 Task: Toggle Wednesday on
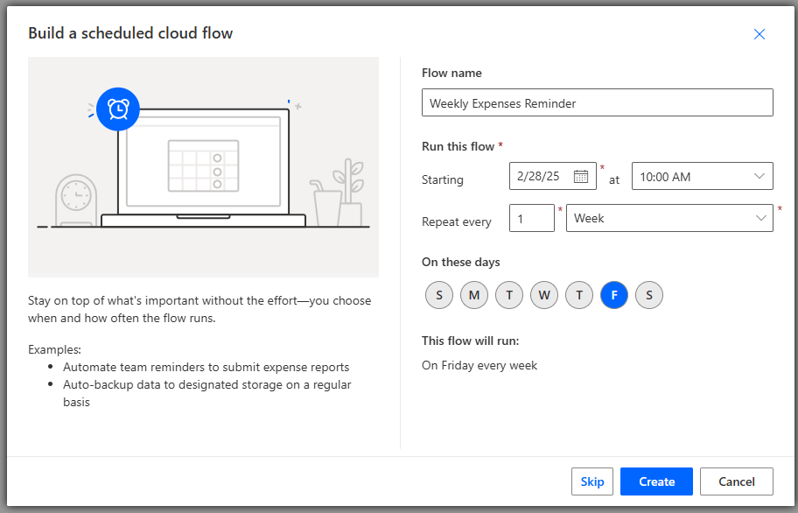[544, 295]
